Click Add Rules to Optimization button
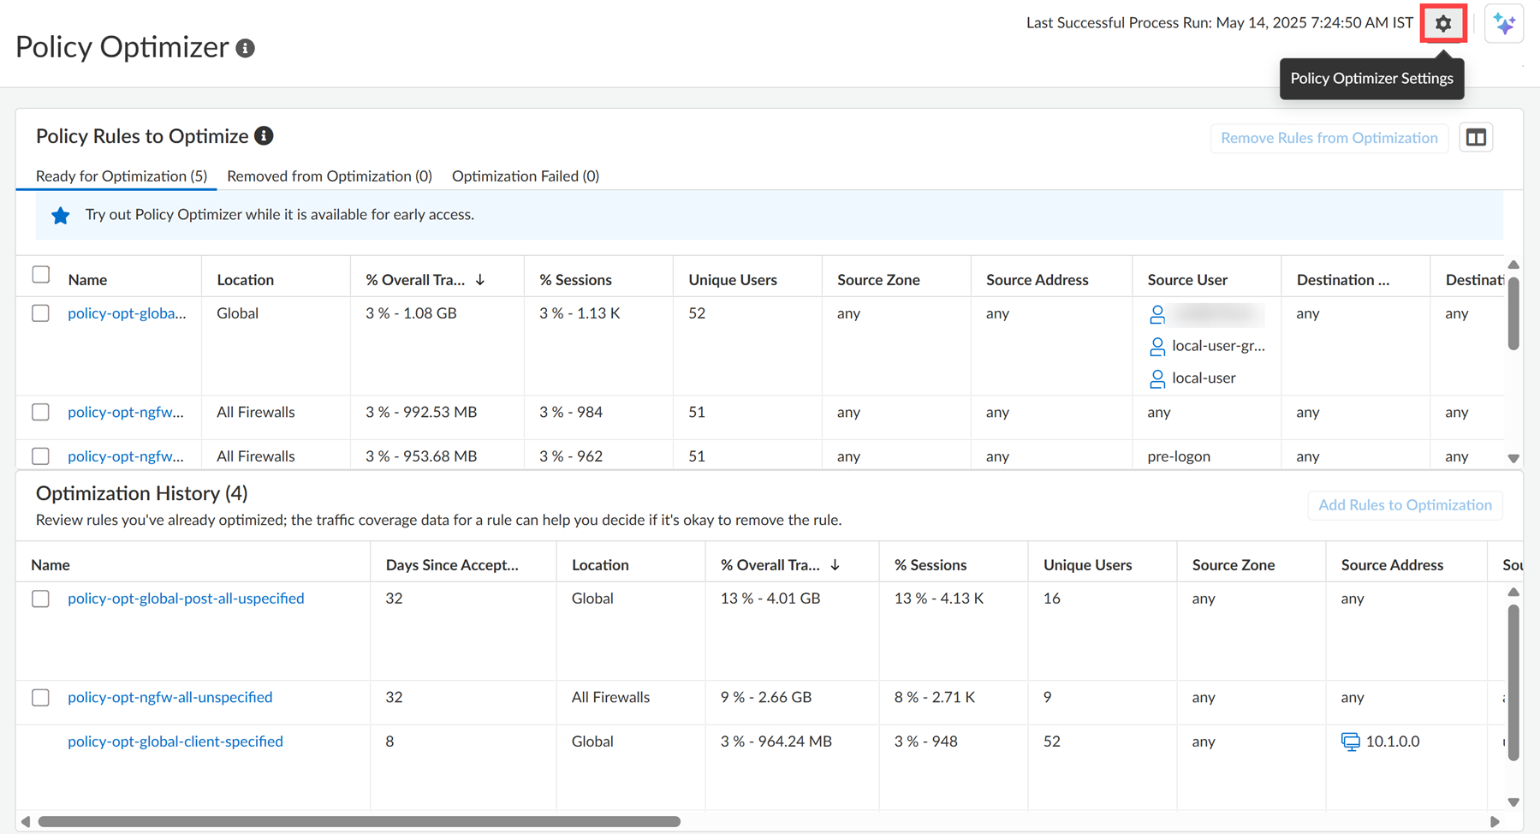This screenshot has width=1540, height=834. point(1404,505)
